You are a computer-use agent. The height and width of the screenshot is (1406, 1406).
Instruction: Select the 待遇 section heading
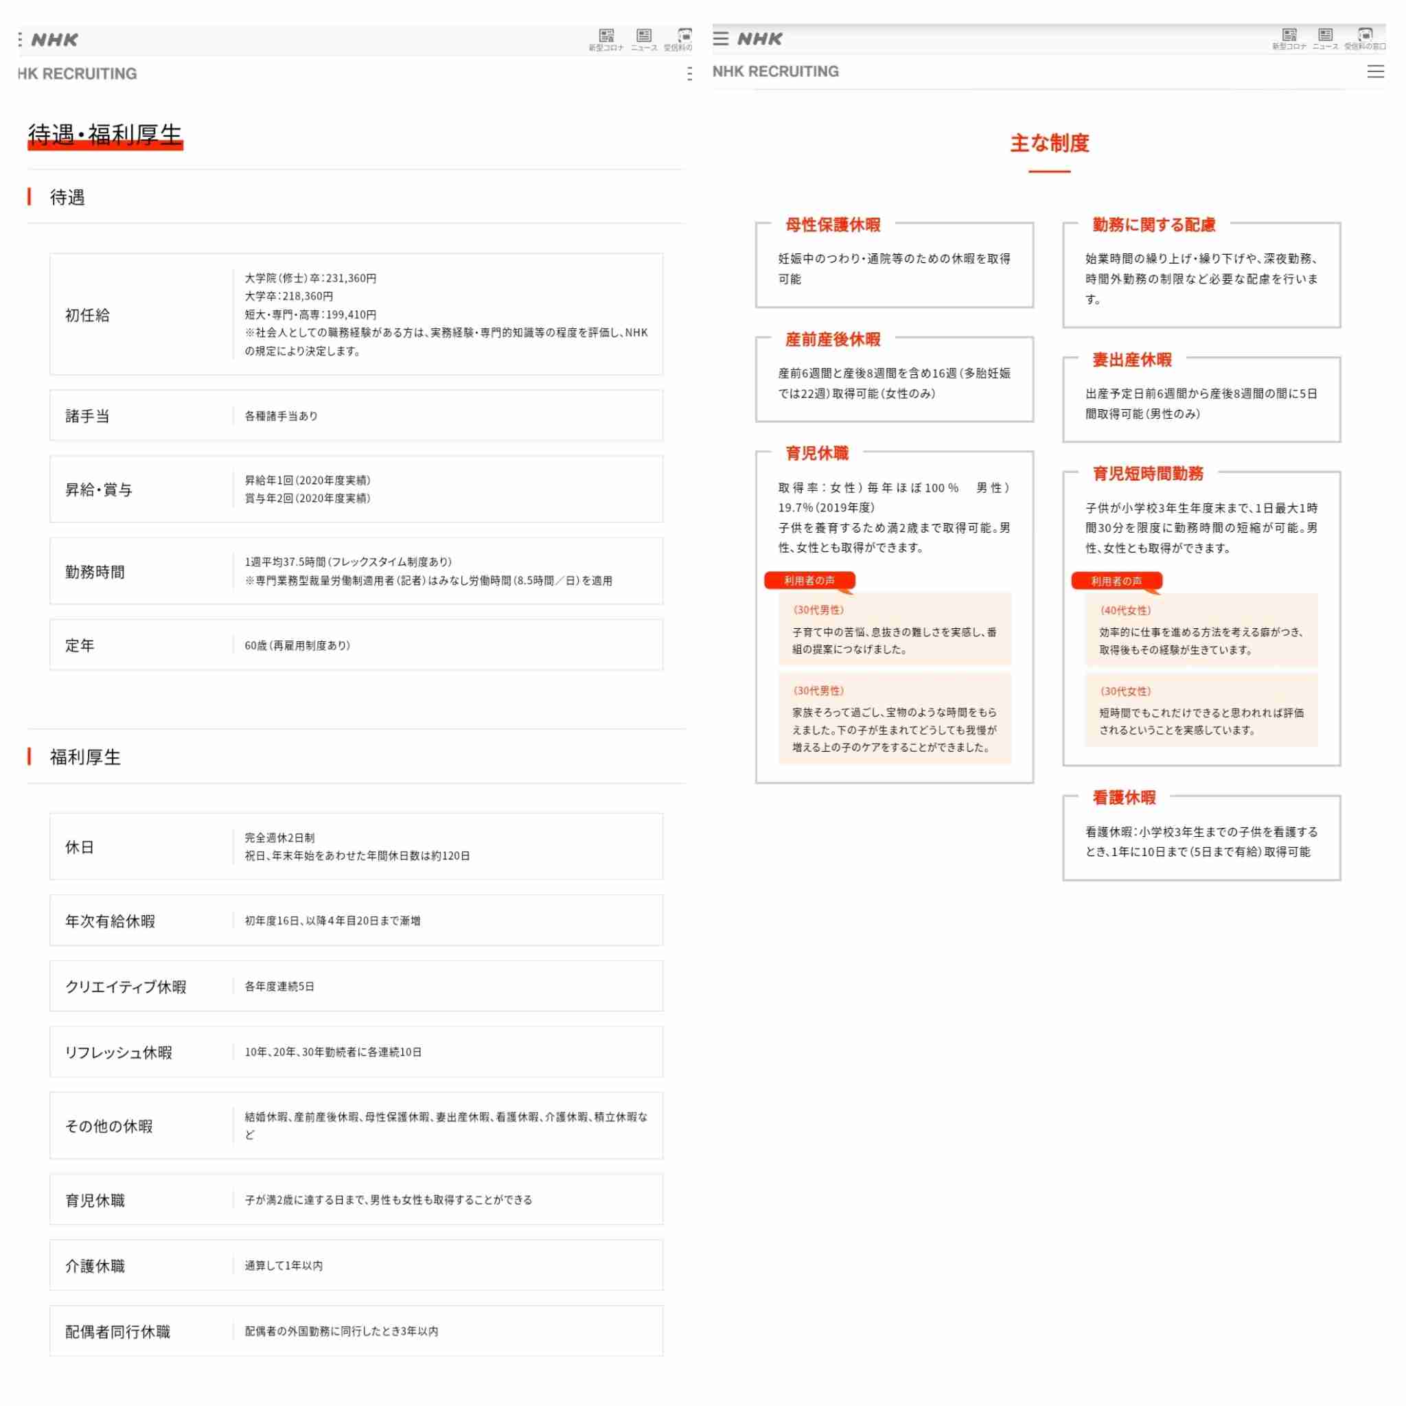[67, 197]
